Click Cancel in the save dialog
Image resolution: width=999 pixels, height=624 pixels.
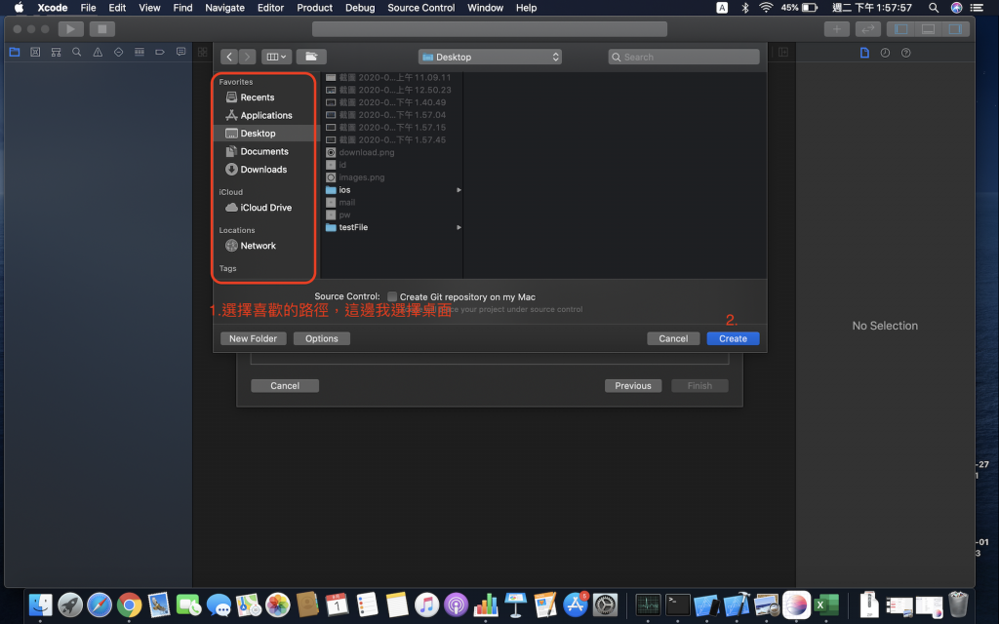point(673,338)
